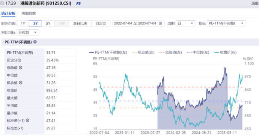This screenshot has height=135, width=259.
Task: Select the 1Y time range
Action: click(23, 23)
